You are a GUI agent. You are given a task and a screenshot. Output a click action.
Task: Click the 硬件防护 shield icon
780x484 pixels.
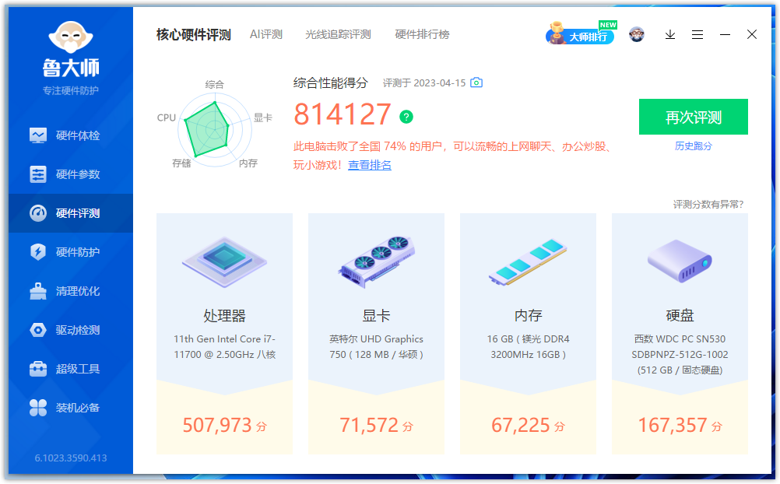pyautogui.click(x=38, y=251)
